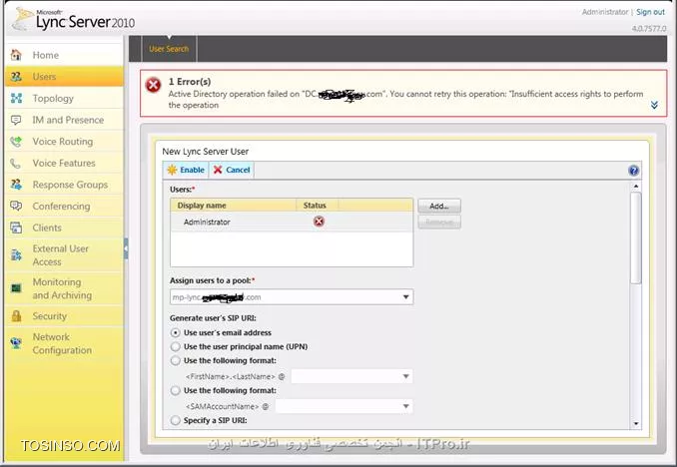Image resolution: width=677 pixels, height=467 pixels.
Task: Click the Add... button for users
Action: point(439,207)
